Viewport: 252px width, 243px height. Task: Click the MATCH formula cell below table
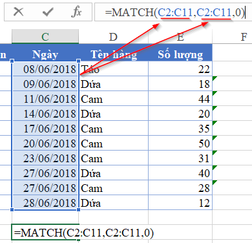tap(45, 232)
